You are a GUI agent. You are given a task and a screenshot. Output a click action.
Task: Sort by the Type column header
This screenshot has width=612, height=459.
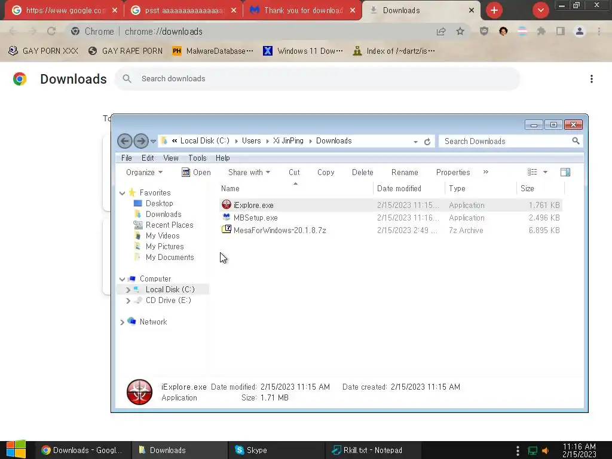[x=481, y=188]
